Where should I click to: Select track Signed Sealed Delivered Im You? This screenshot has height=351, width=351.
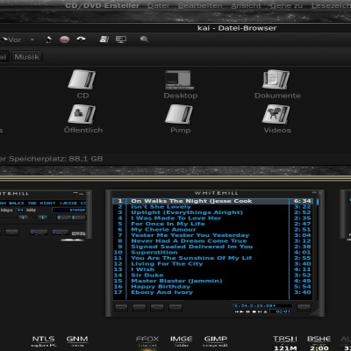212,247
